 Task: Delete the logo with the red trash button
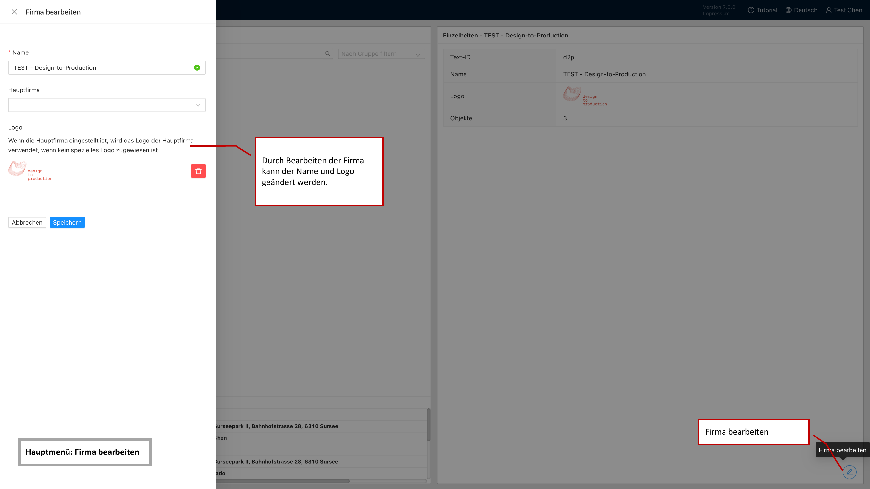coord(198,171)
